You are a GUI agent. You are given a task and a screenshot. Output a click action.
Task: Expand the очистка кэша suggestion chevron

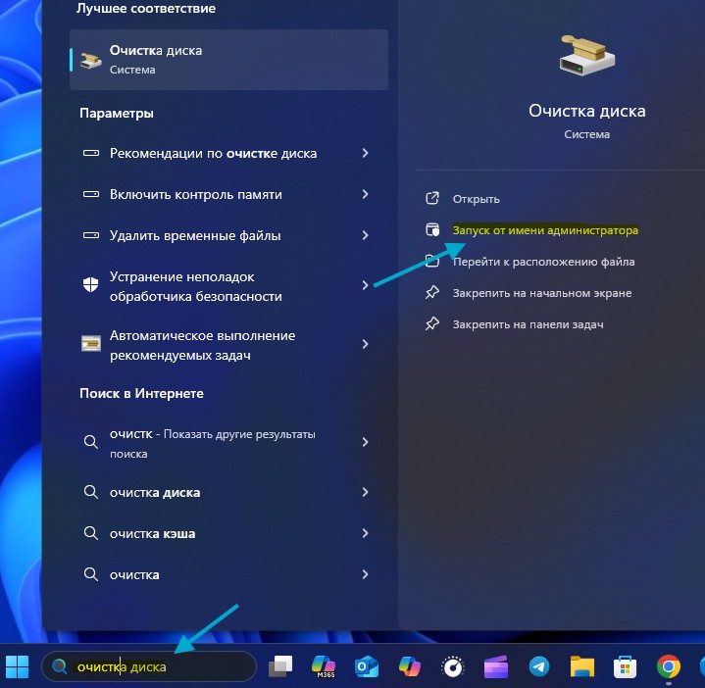coord(365,533)
